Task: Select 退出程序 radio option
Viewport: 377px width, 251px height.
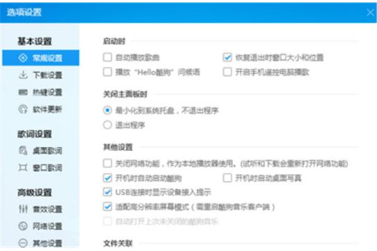Action: pyautogui.click(x=107, y=125)
